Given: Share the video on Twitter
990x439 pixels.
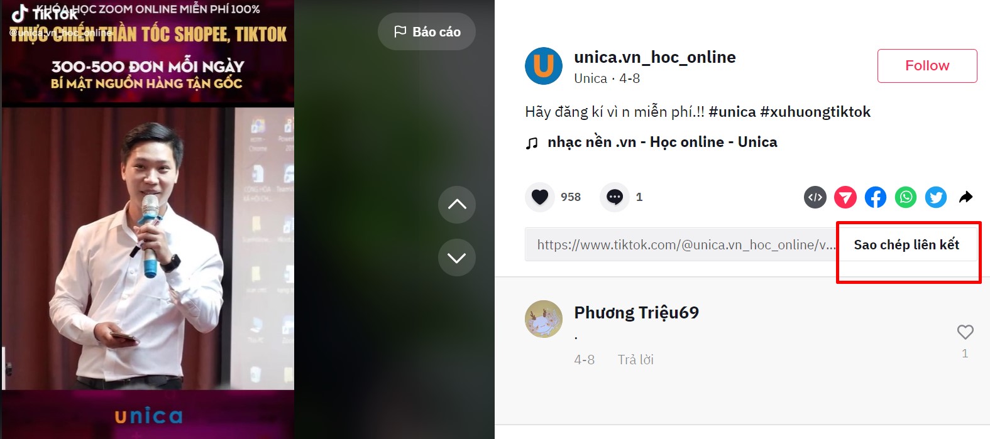Looking at the screenshot, I should 936,197.
